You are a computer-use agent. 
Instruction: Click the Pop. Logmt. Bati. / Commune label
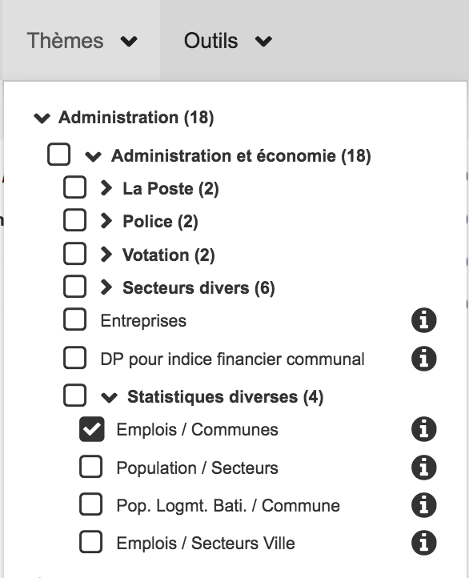228,505
